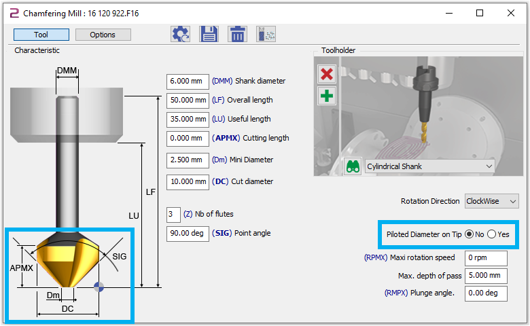Switch to the Tool tab
The height and width of the screenshot is (326, 530).
pos(41,35)
